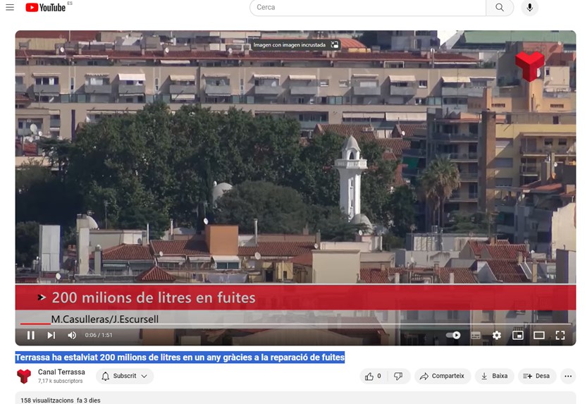Click the Canal Terrassa watermark logo in video
The width and height of the screenshot is (585, 404).
[530, 66]
